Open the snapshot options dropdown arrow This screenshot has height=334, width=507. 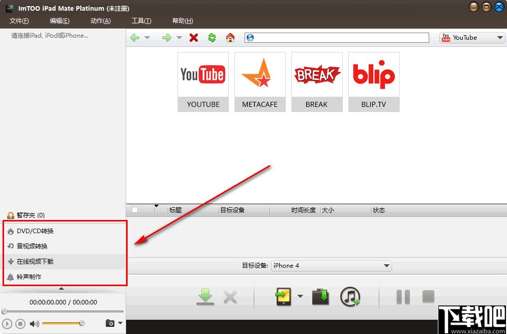pyautogui.click(x=121, y=323)
